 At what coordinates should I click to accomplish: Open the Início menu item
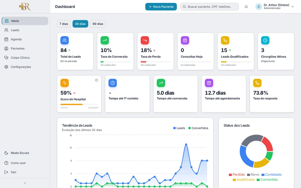(25, 21)
